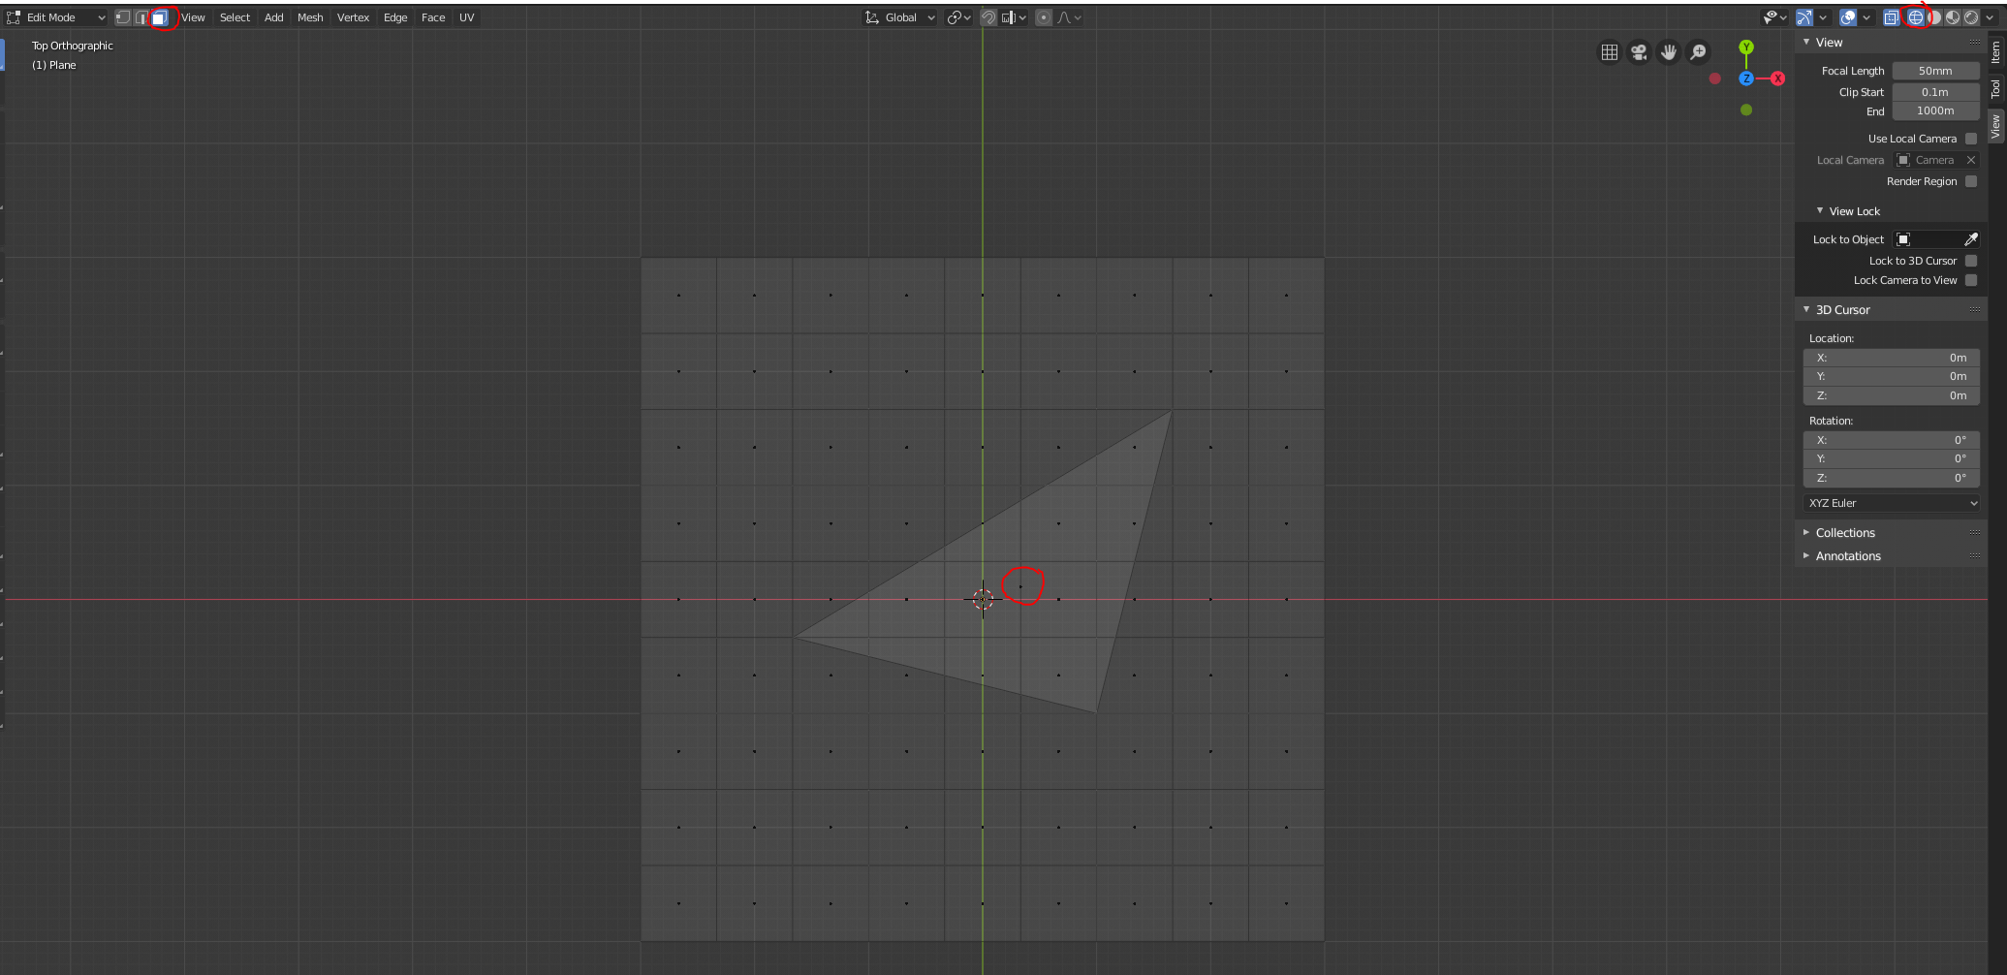The width and height of the screenshot is (2007, 975).
Task: Click the camera view icon in viewport
Action: [1639, 52]
